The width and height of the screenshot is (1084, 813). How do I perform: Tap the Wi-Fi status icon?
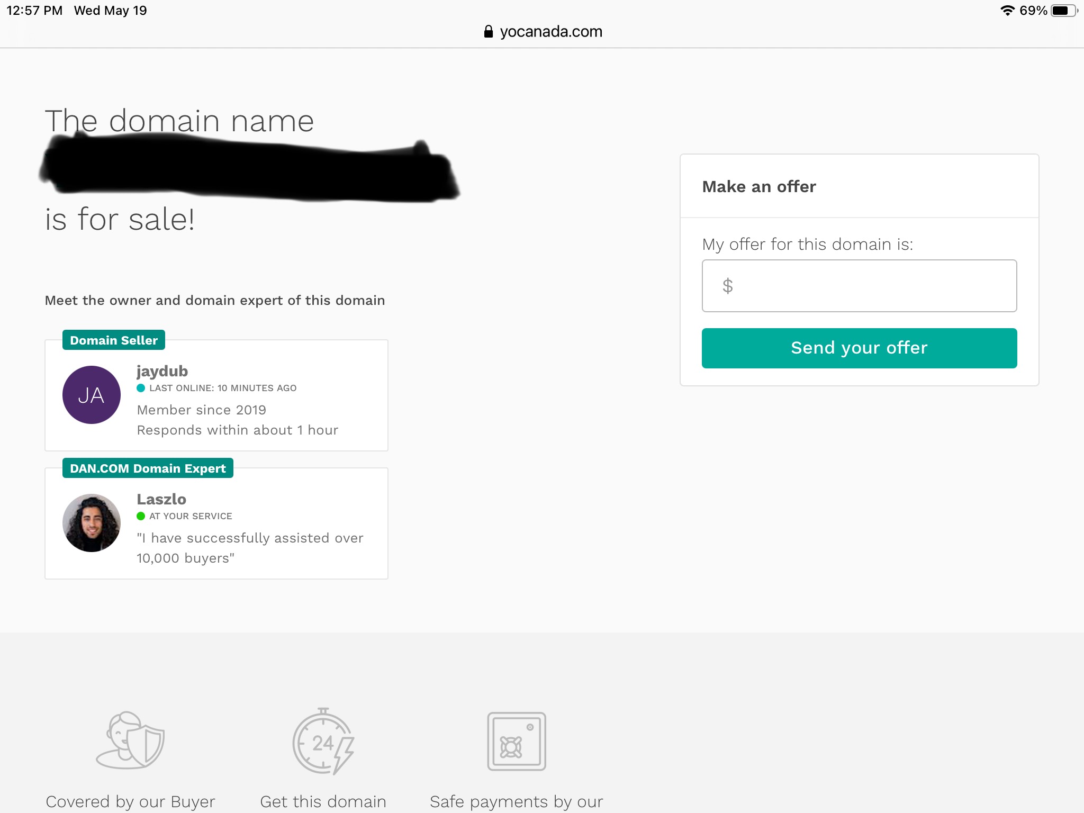[1007, 11]
